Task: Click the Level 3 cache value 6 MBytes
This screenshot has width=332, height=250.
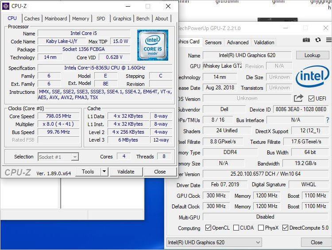Action: click(x=128, y=140)
